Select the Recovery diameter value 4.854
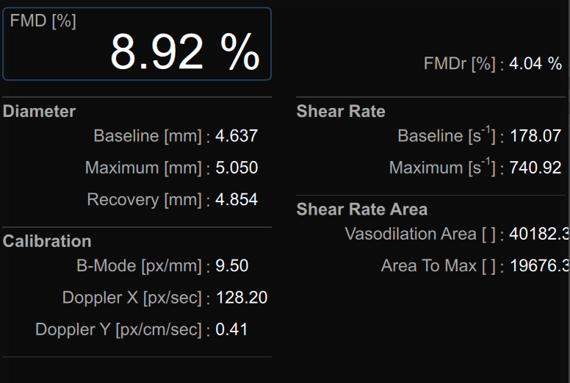The image size is (570, 383). [x=237, y=200]
